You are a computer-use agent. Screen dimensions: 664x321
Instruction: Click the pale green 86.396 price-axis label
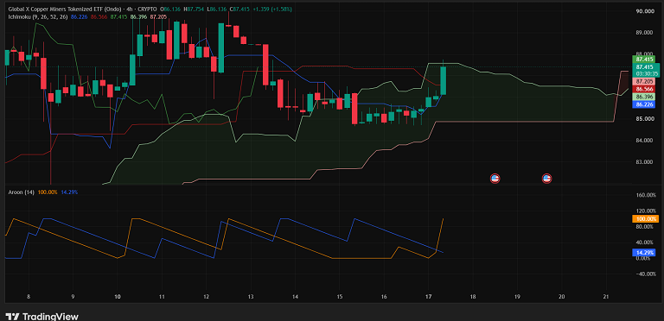point(643,98)
